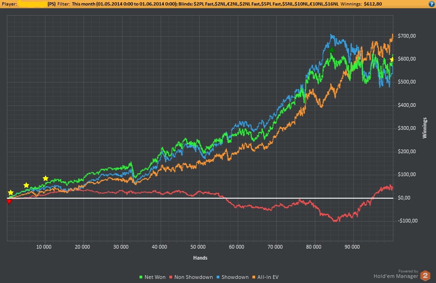436x283 pixels.
Task: Click the red down-triangle marker at graph start
Action: pyautogui.click(x=9, y=201)
